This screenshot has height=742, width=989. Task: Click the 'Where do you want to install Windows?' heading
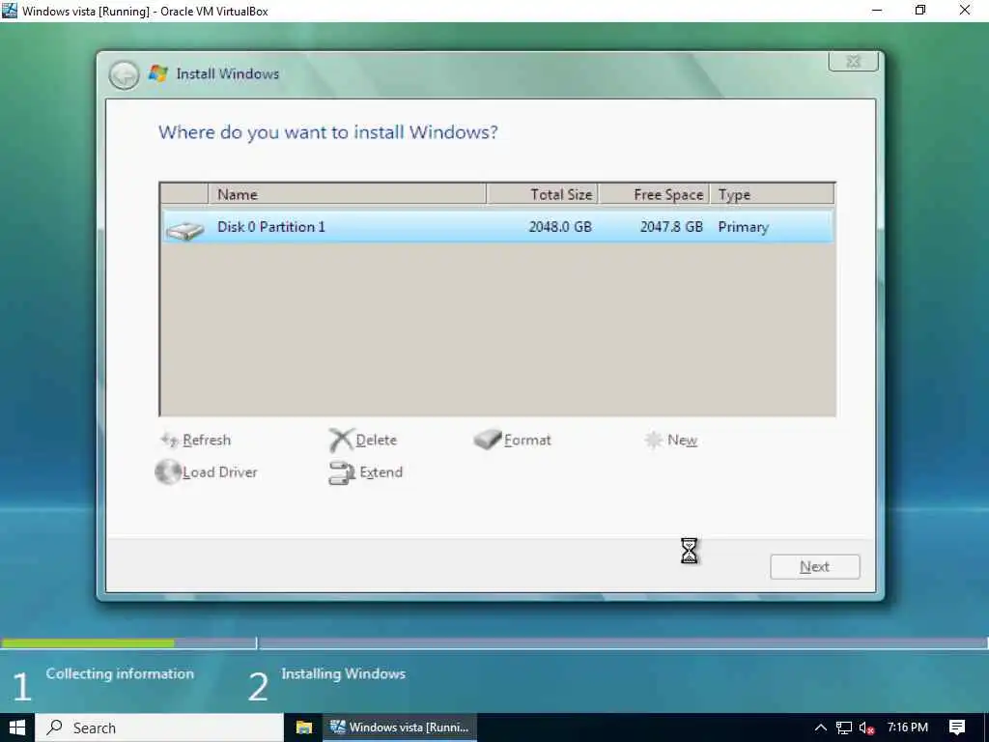(x=328, y=132)
